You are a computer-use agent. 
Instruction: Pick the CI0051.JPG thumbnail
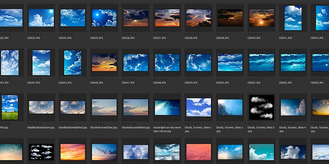click(x=262, y=63)
